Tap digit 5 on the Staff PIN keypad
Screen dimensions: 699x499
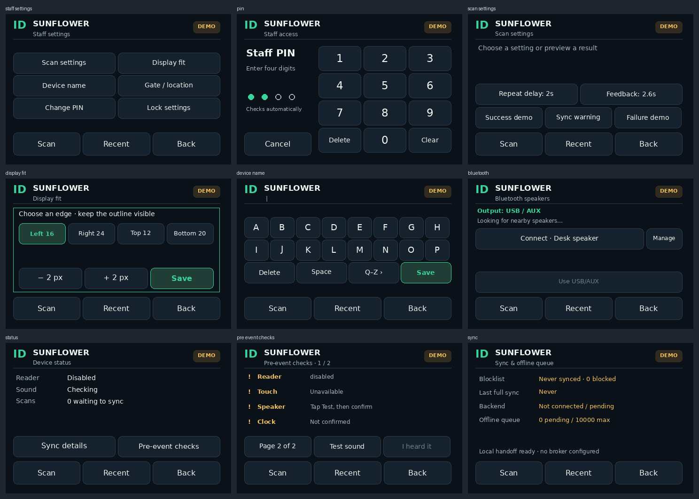point(385,86)
